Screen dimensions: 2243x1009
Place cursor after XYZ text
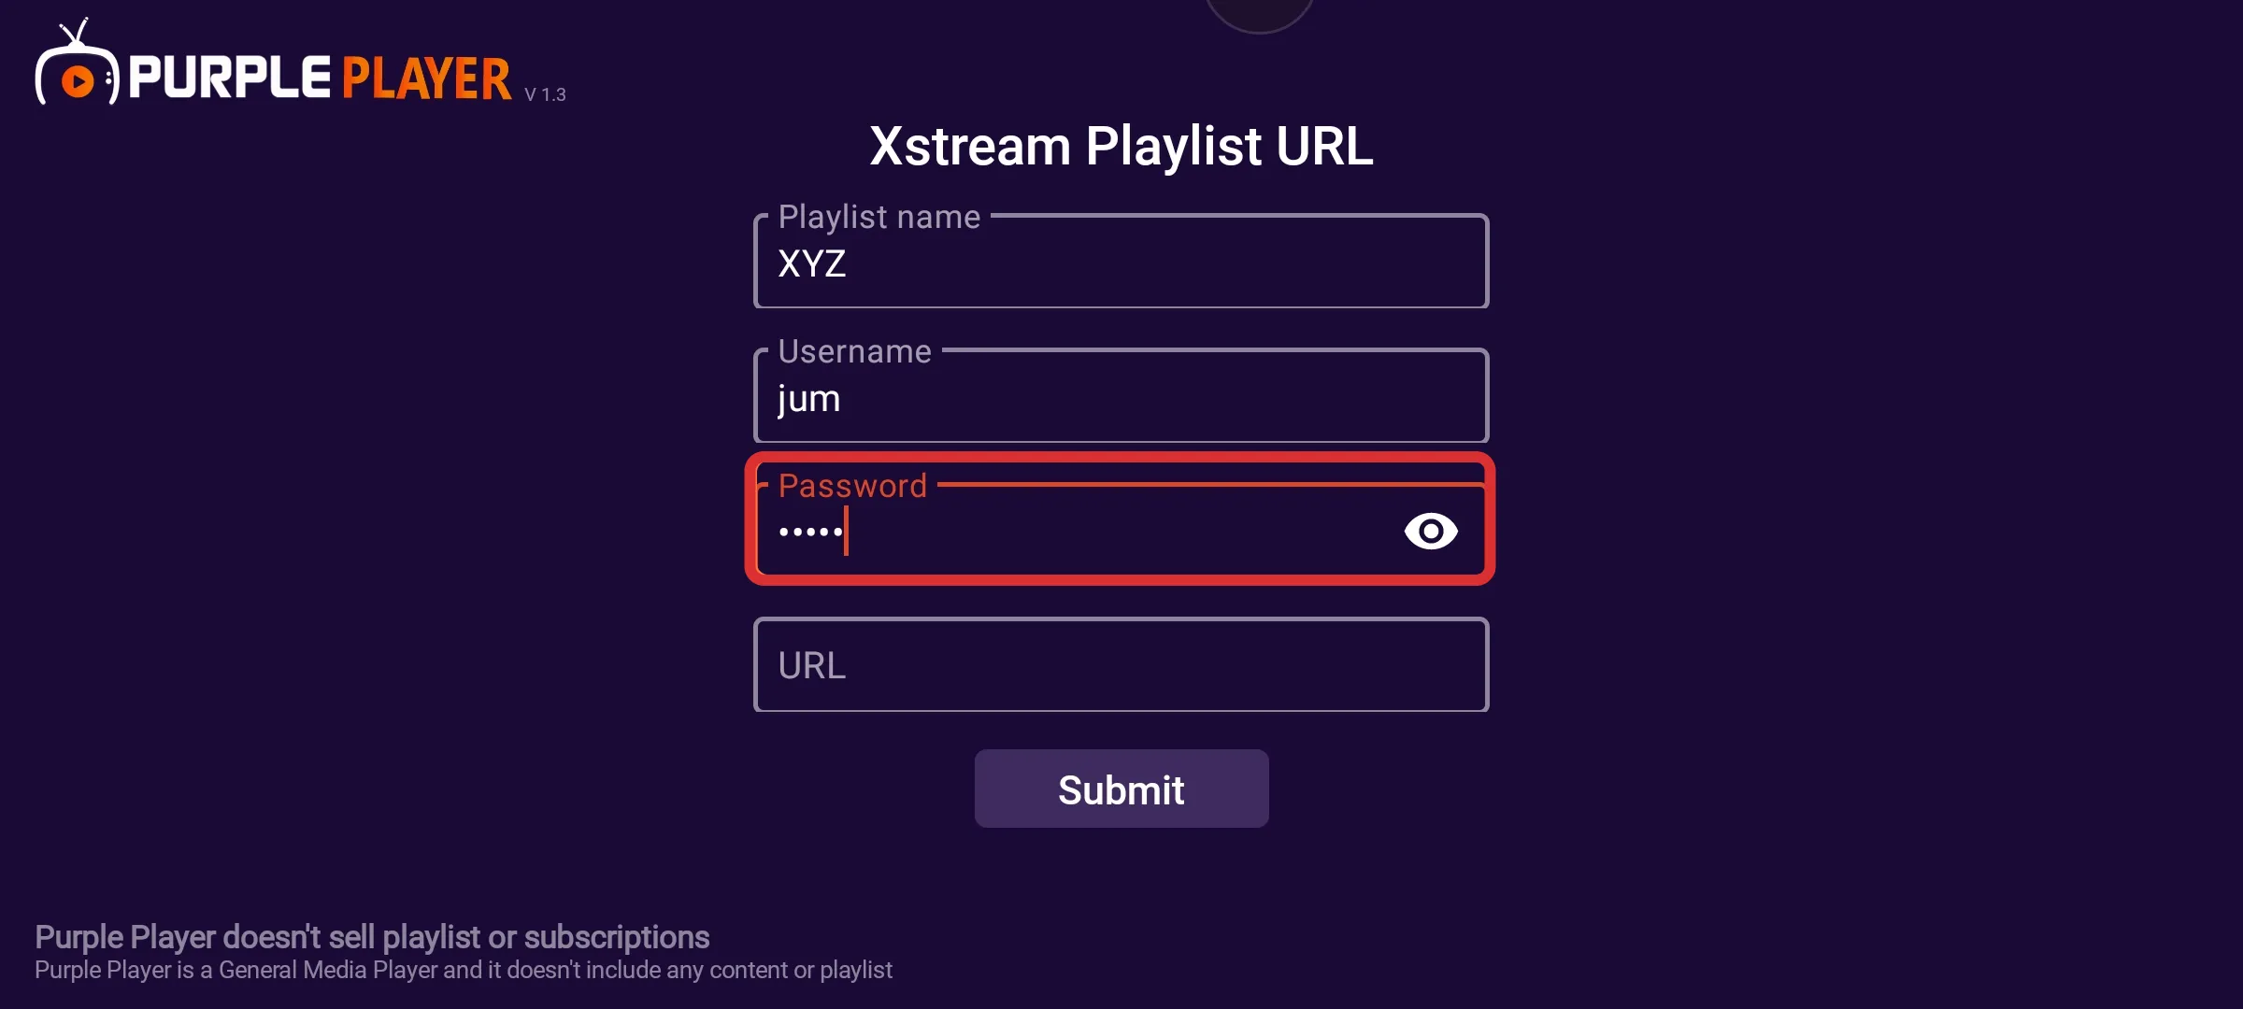click(x=849, y=264)
